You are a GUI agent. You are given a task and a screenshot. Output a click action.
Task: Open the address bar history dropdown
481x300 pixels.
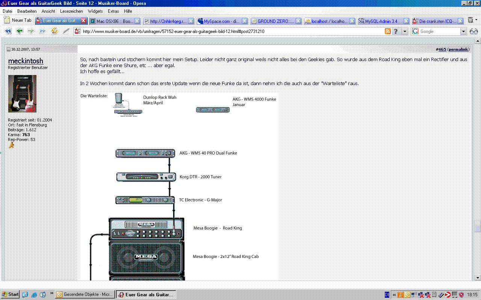(x=405, y=31)
